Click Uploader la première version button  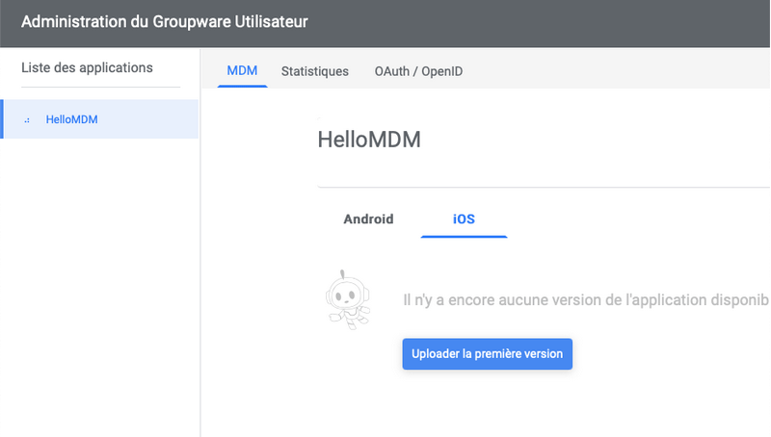coord(488,354)
